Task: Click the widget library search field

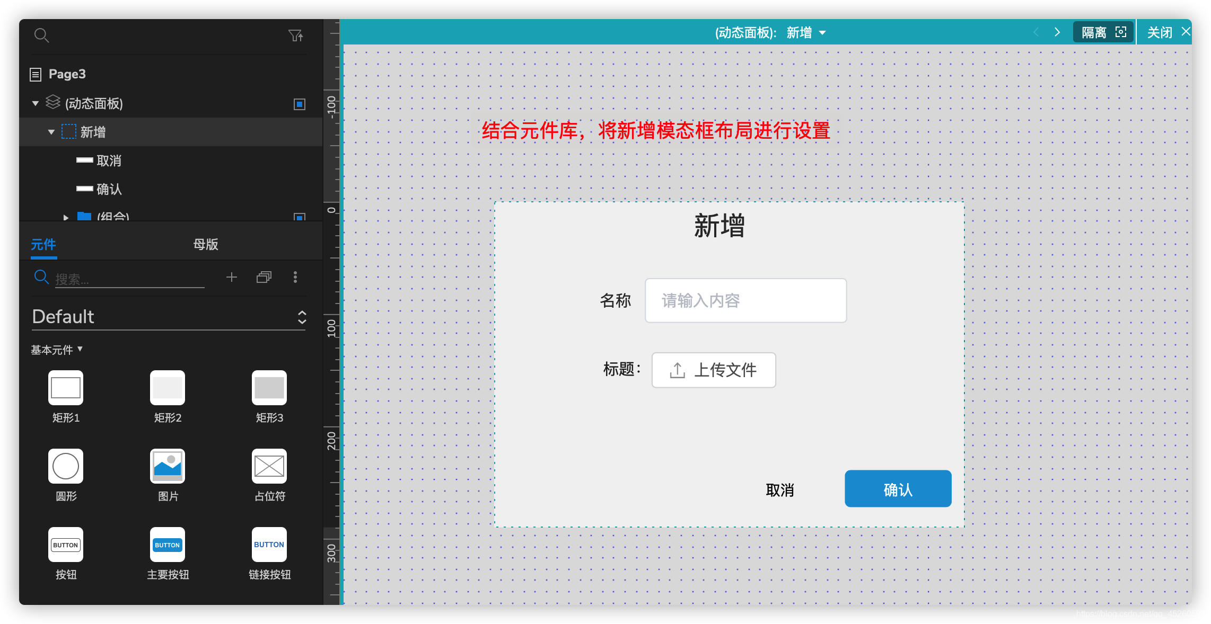Action: pos(129,279)
